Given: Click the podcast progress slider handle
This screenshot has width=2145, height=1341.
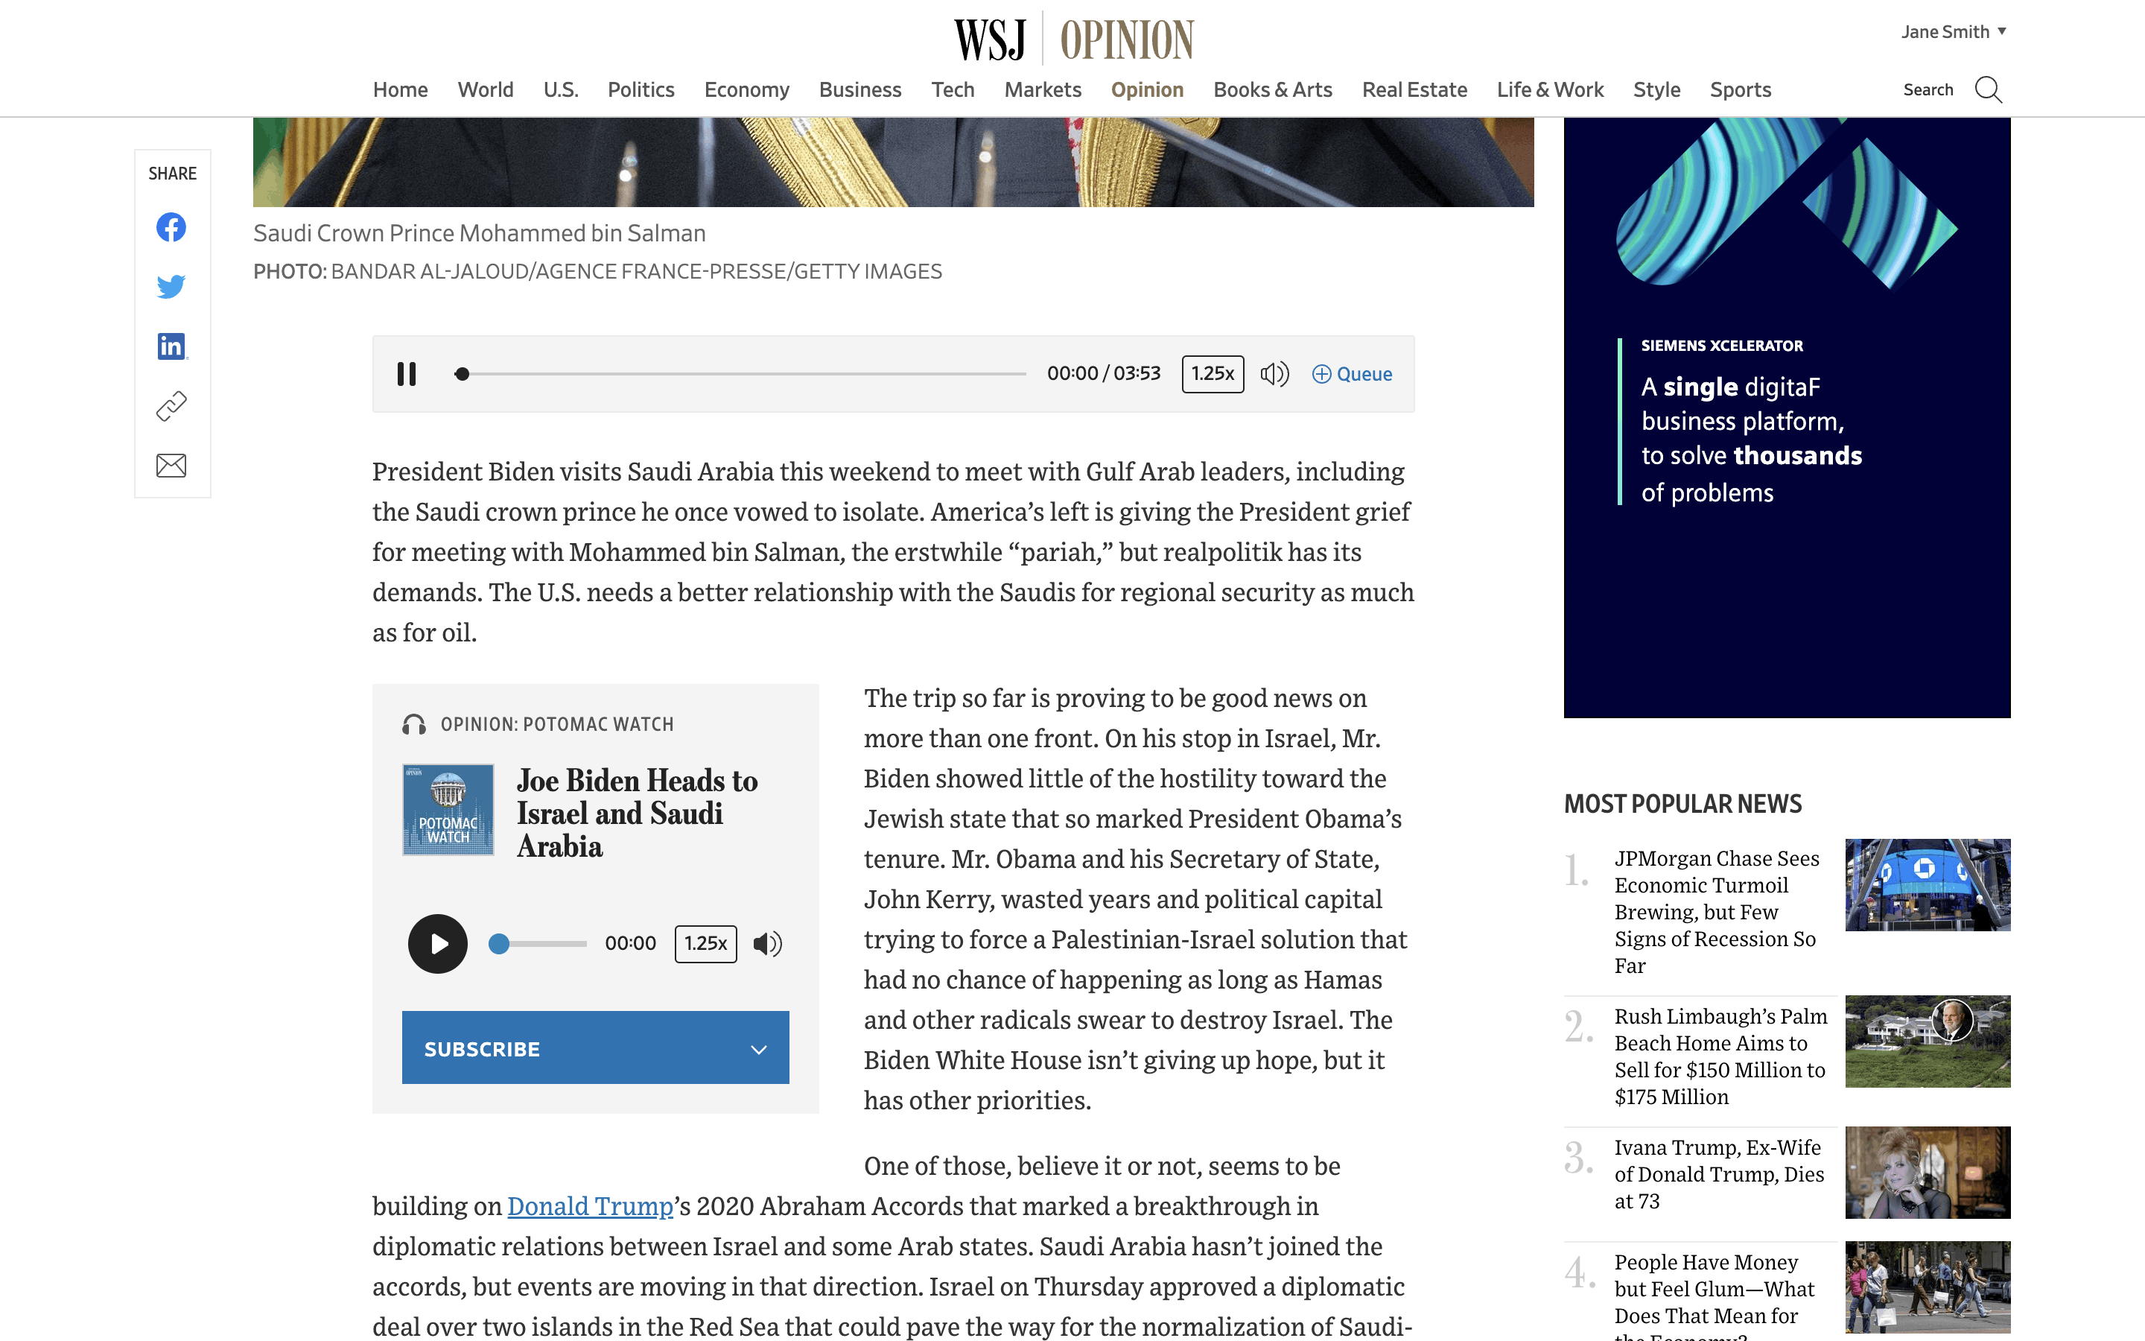Looking at the screenshot, I should 499,944.
